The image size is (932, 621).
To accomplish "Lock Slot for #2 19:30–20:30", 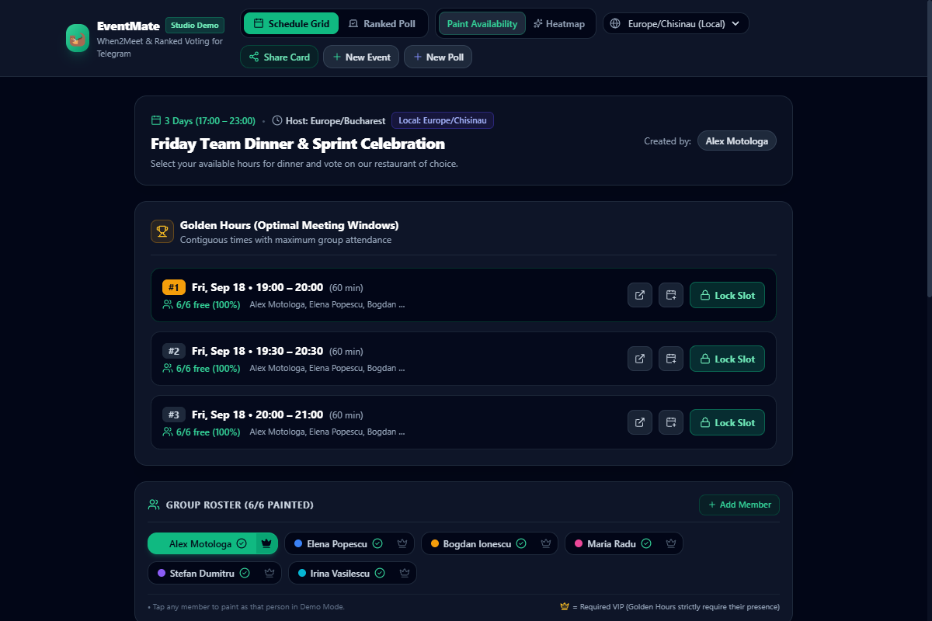I will pyautogui.click(x=728, y=359).
